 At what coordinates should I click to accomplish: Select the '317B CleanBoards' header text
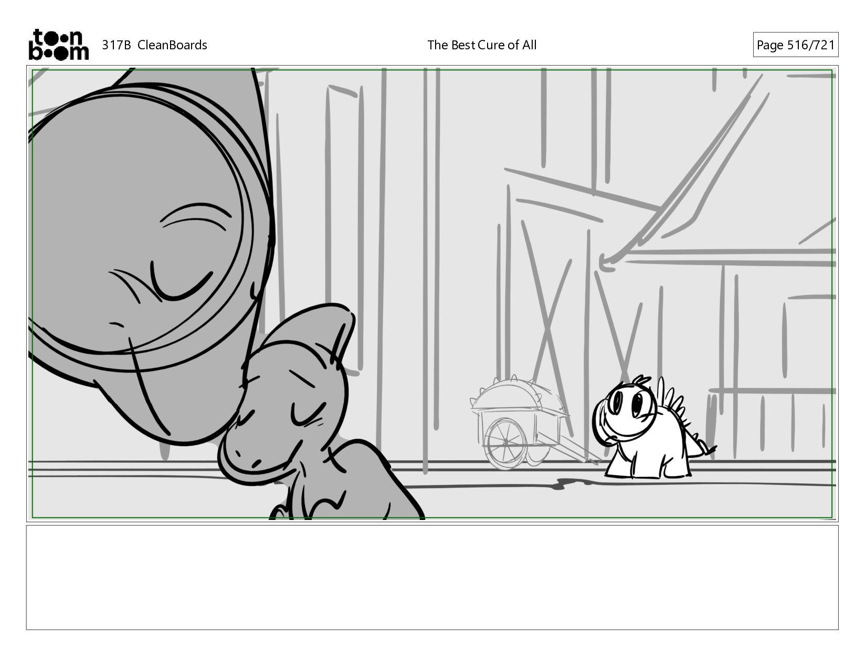(154, 45)
